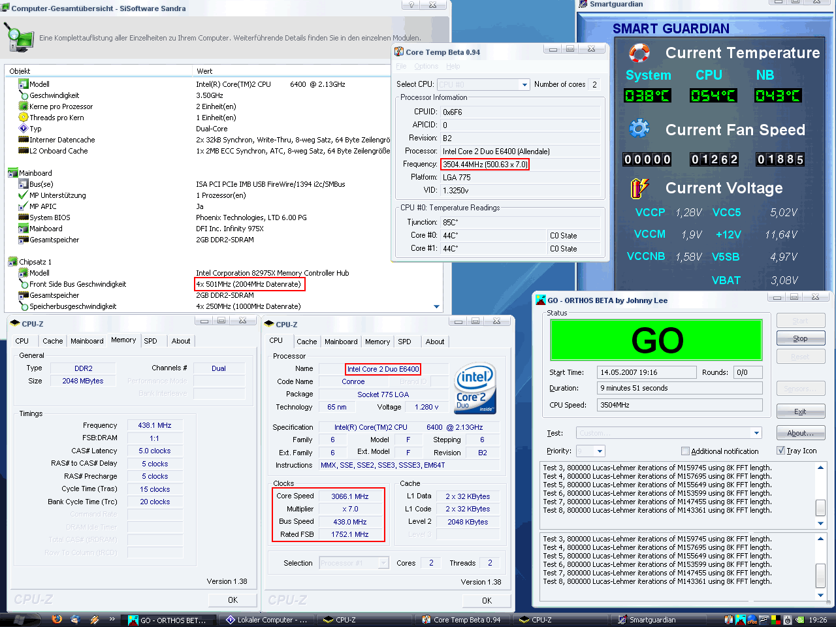836x627 pixels.
Task: Open the About tab in right CPU-Z window
Action: coord(435,342)
